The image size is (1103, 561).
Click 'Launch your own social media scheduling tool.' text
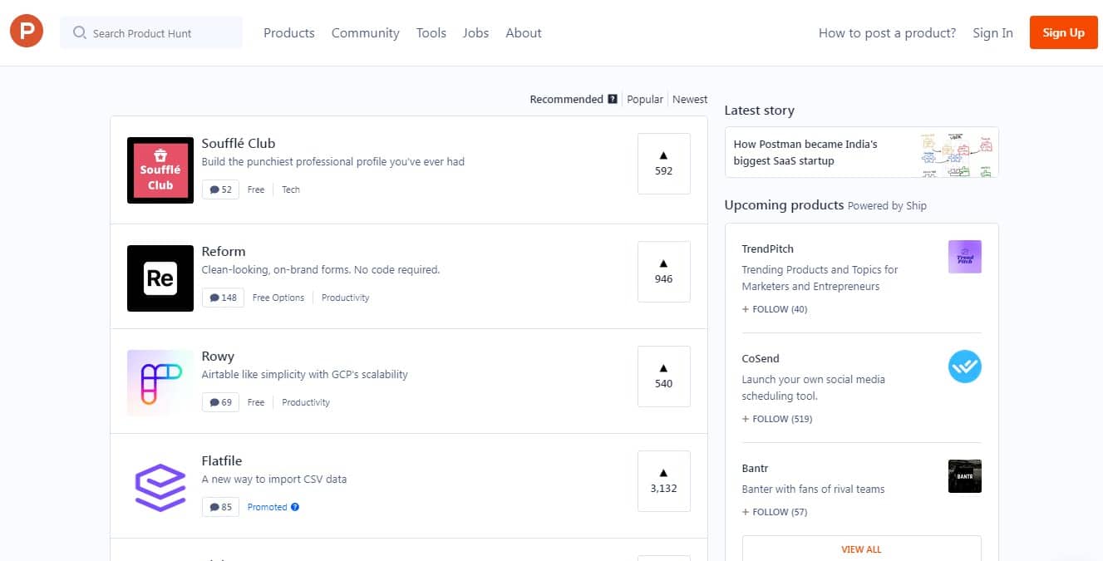814,387
